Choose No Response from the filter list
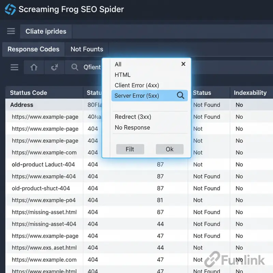Image resolution: width=273 pixels, height=273 pixels. 133,127
